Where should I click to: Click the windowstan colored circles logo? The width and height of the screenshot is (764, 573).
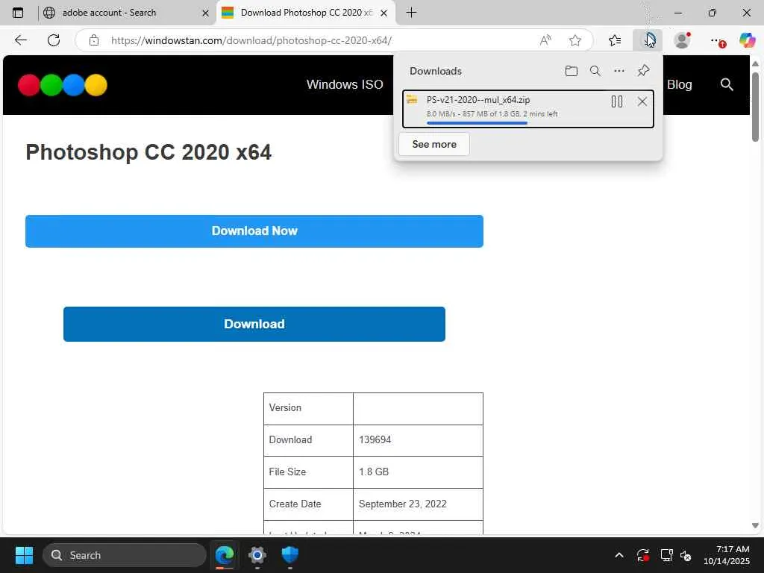pos(63,85)
